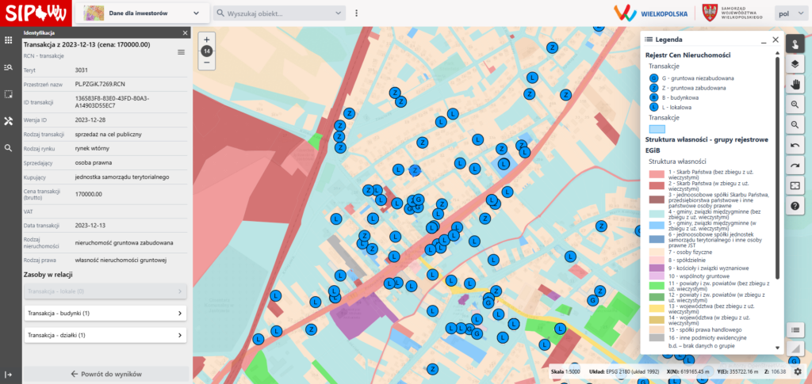Open the pol language dropdown
The width and height of the screenshot is (812, 384).
(790, 13)
